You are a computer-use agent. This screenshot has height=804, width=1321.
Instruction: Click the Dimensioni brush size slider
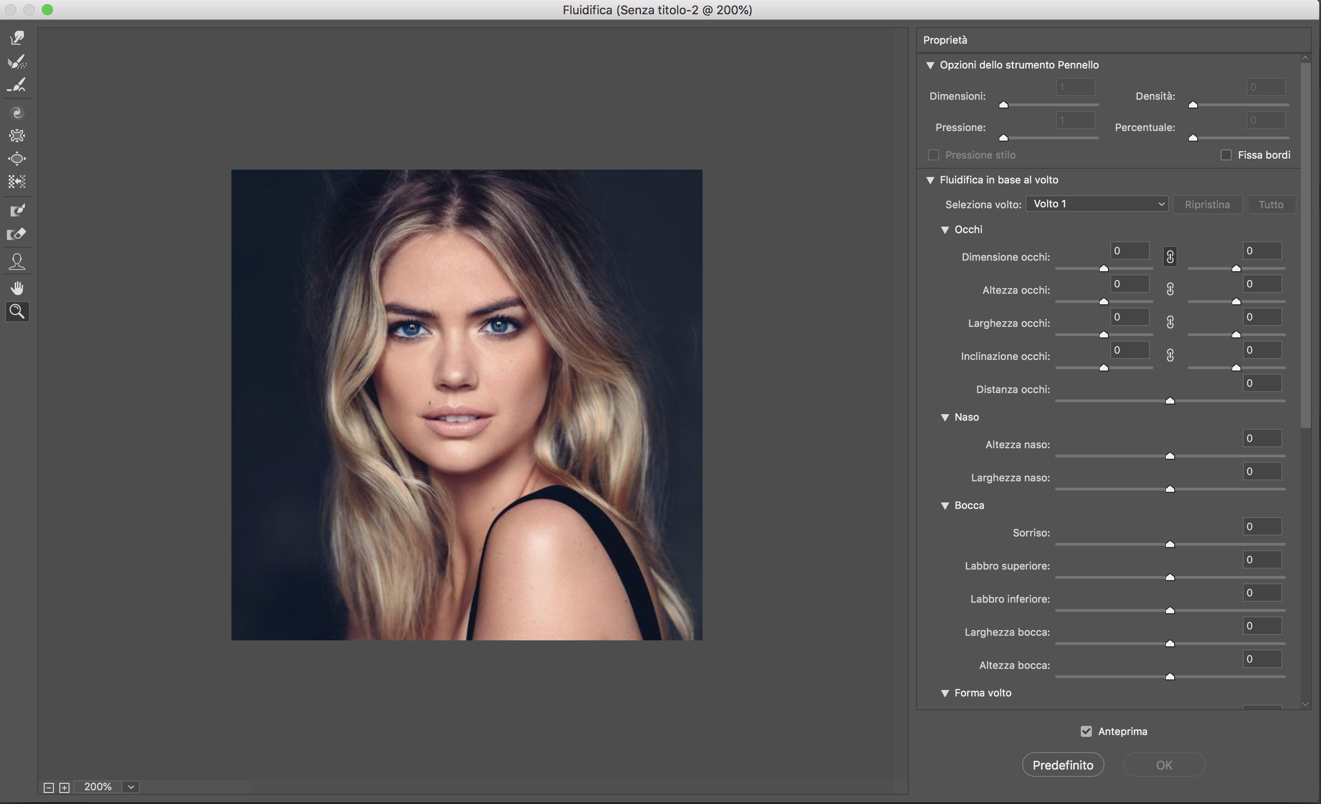1003,105
